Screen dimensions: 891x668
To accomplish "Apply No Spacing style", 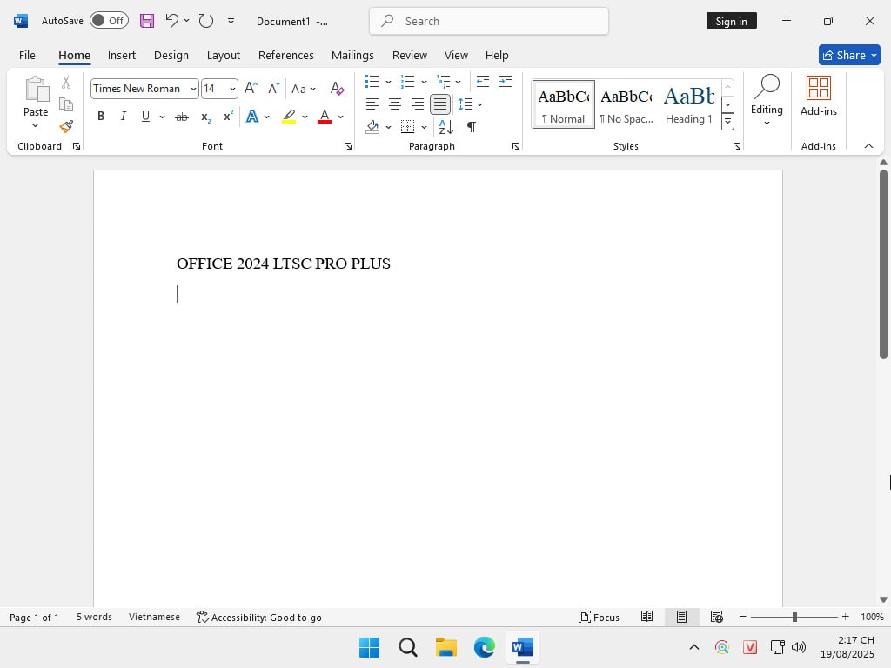I will pyautogui.click(x=626, y=104).
